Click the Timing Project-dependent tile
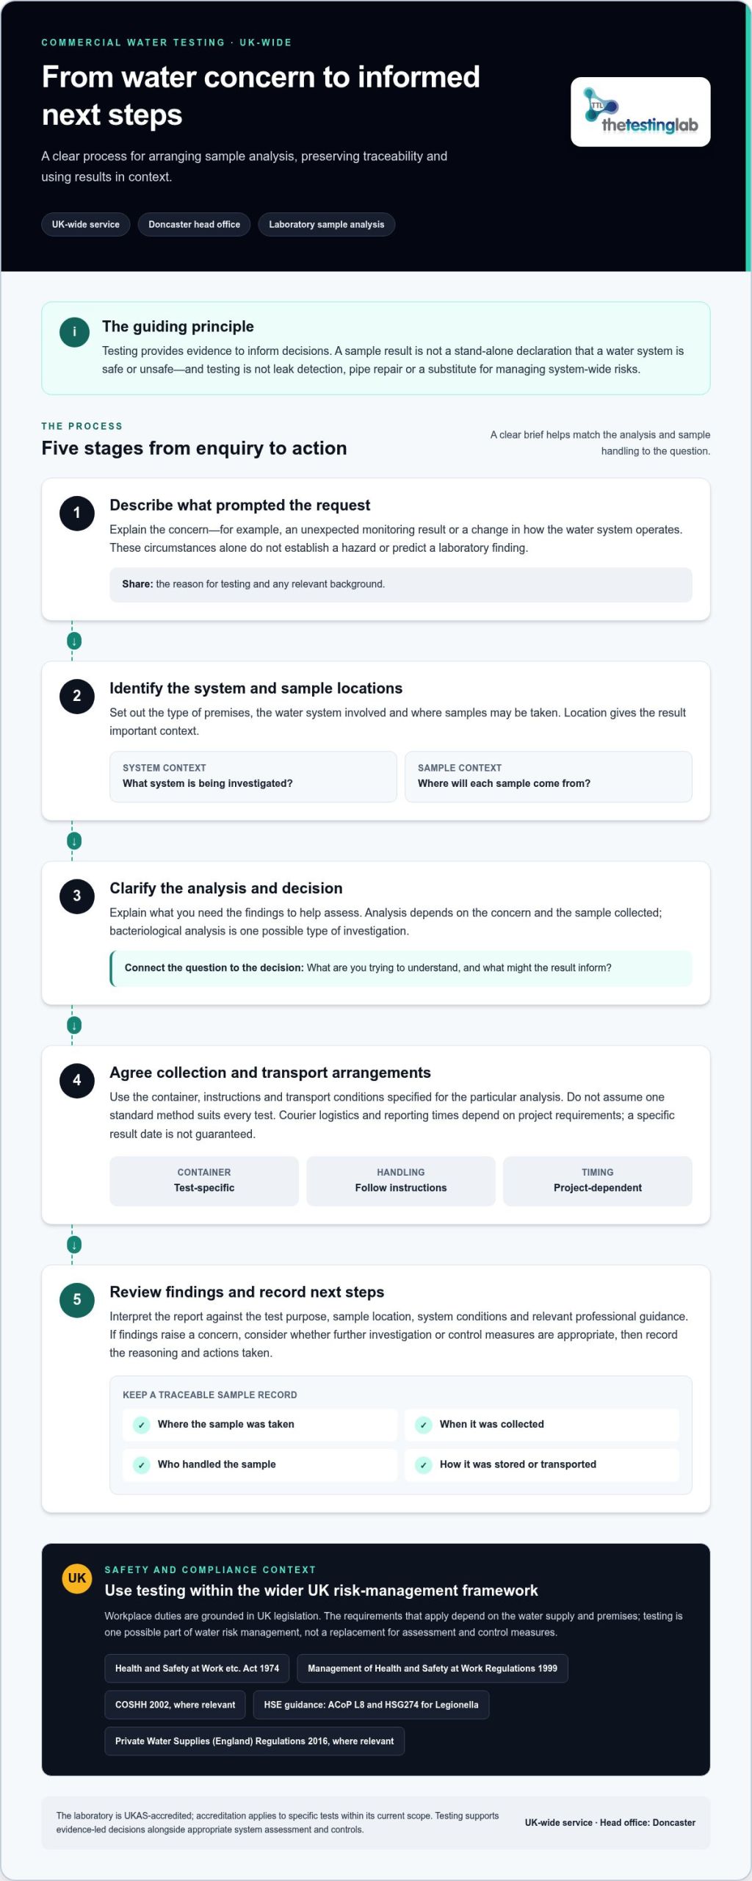The image size is (752, 1881). click(598, 1181)
